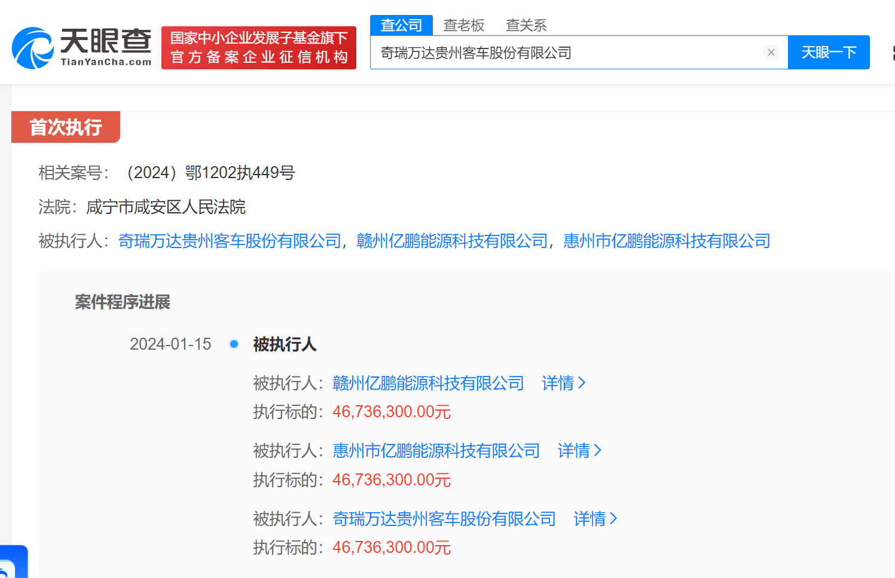Clear the search box with the X icon

(x=771, y=53)
